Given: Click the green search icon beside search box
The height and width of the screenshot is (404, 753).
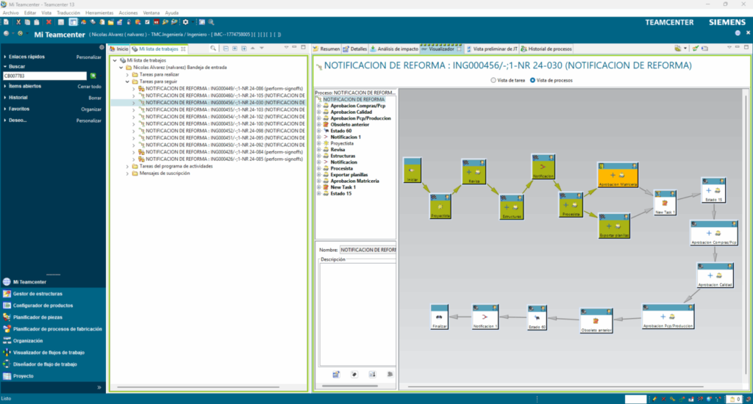Looking at the screenshot, I should point(93,76).
